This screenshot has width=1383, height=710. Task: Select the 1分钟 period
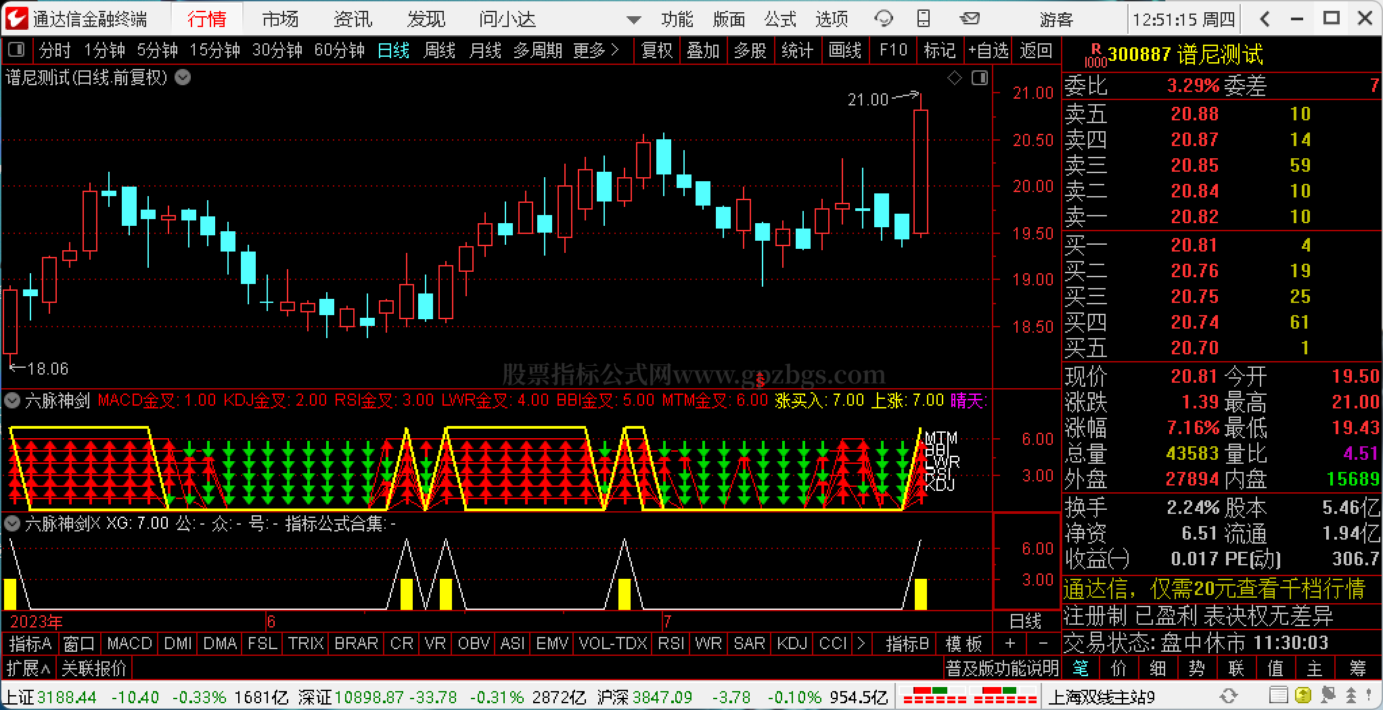point(104,50)
